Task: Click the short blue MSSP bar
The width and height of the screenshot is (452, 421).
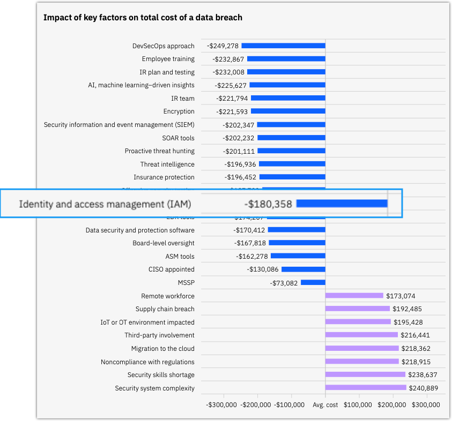Action: click(313, 282)
